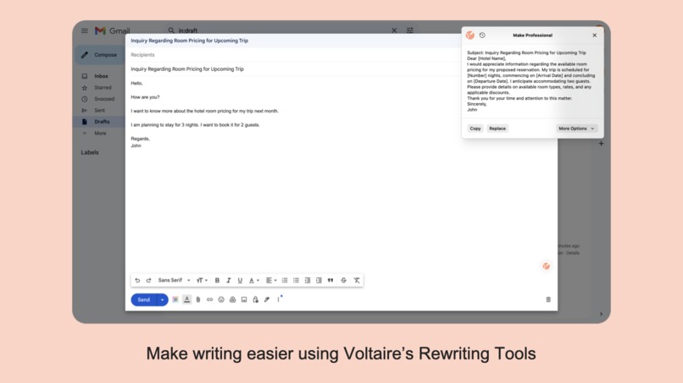Viewport: 683px width, 383px height.
Task: Click the search magnifier icon
Action: [x=171, y=30]
